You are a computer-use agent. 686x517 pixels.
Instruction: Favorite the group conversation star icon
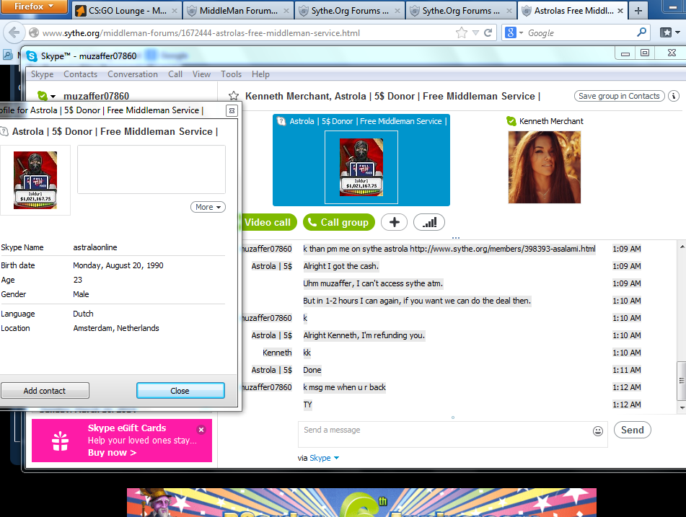(x=234, y=96)
